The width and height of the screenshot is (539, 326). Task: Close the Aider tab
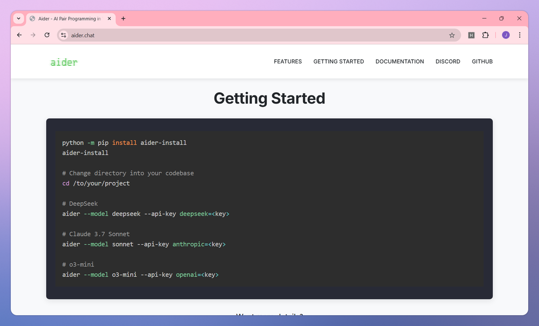[109, 19]
